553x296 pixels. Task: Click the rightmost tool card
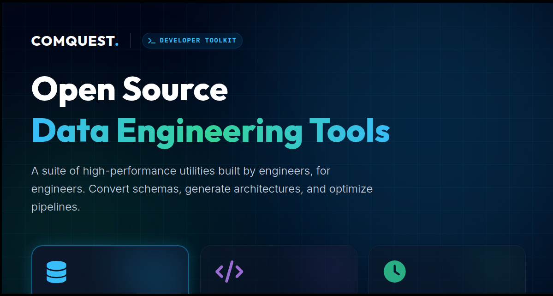click(446, 272)
